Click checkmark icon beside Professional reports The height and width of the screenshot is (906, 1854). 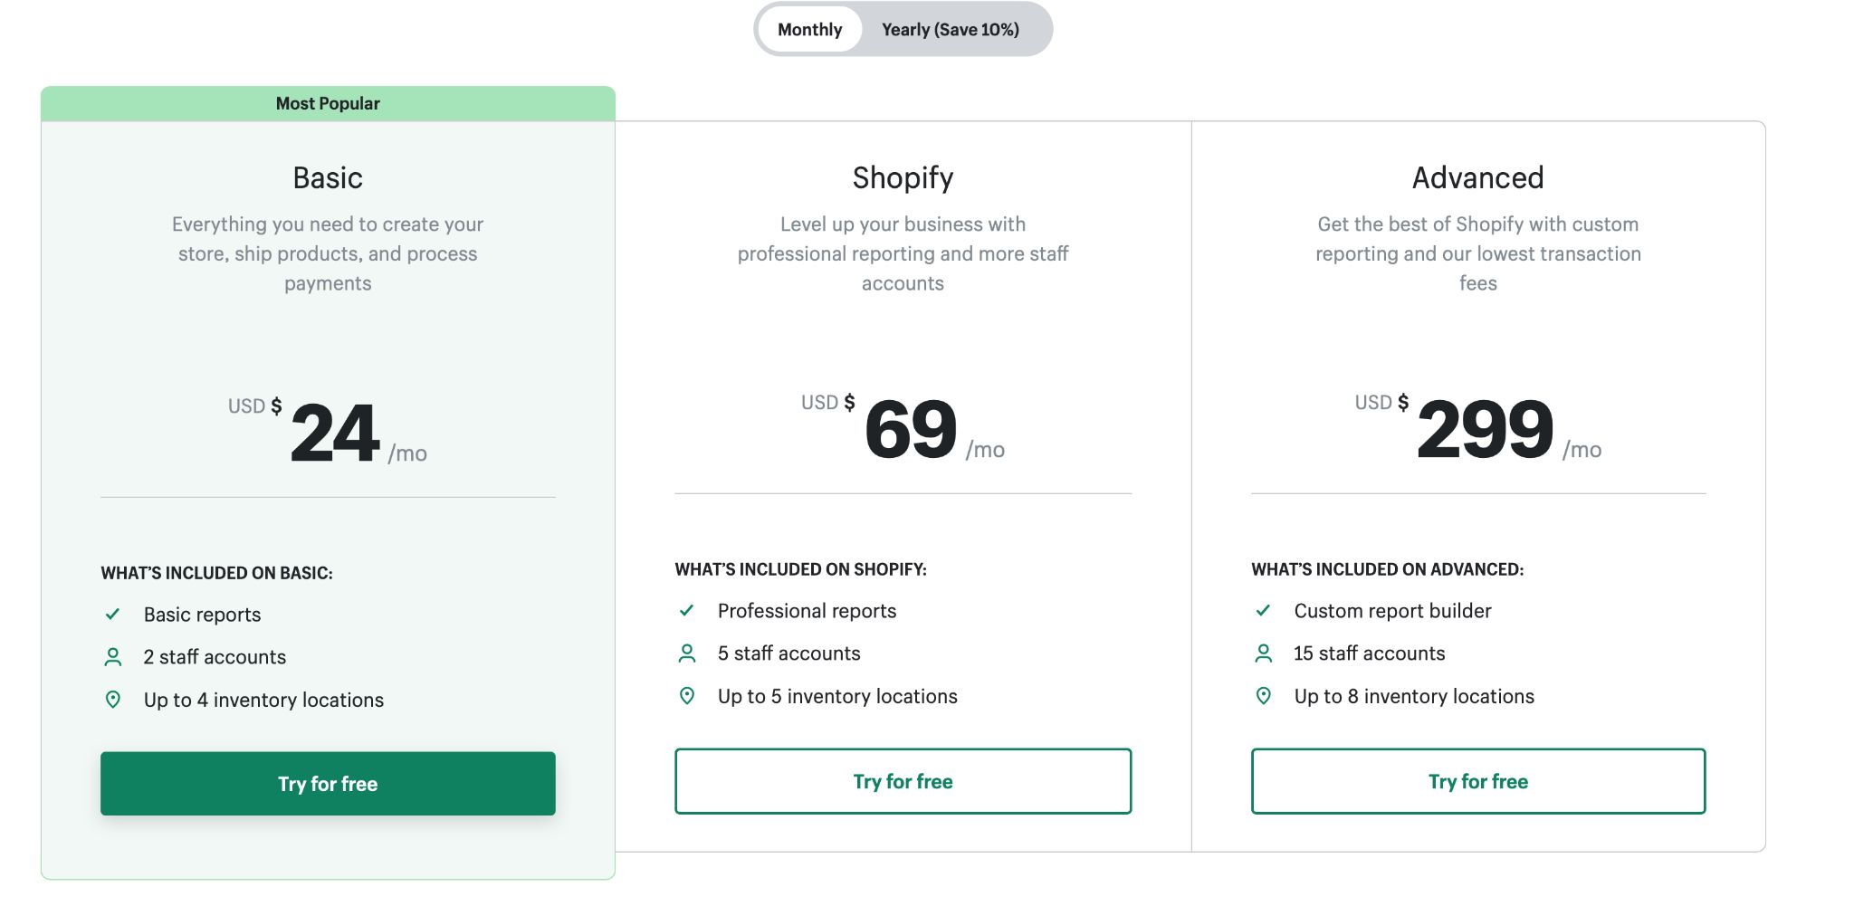[687, 611]
